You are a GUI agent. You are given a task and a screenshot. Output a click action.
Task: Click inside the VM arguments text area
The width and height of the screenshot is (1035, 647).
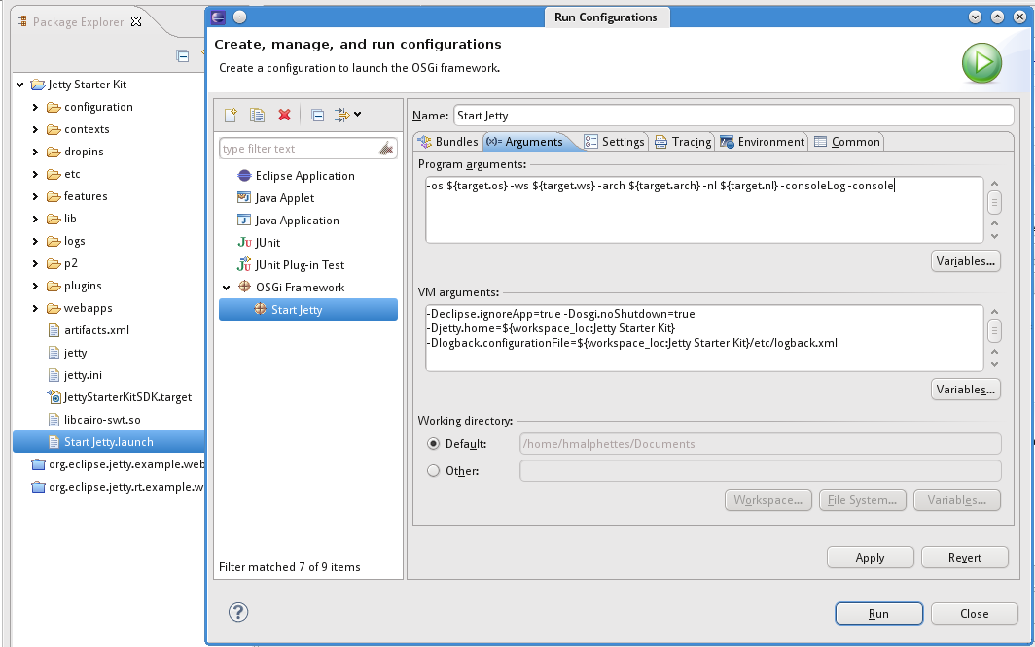704,338
